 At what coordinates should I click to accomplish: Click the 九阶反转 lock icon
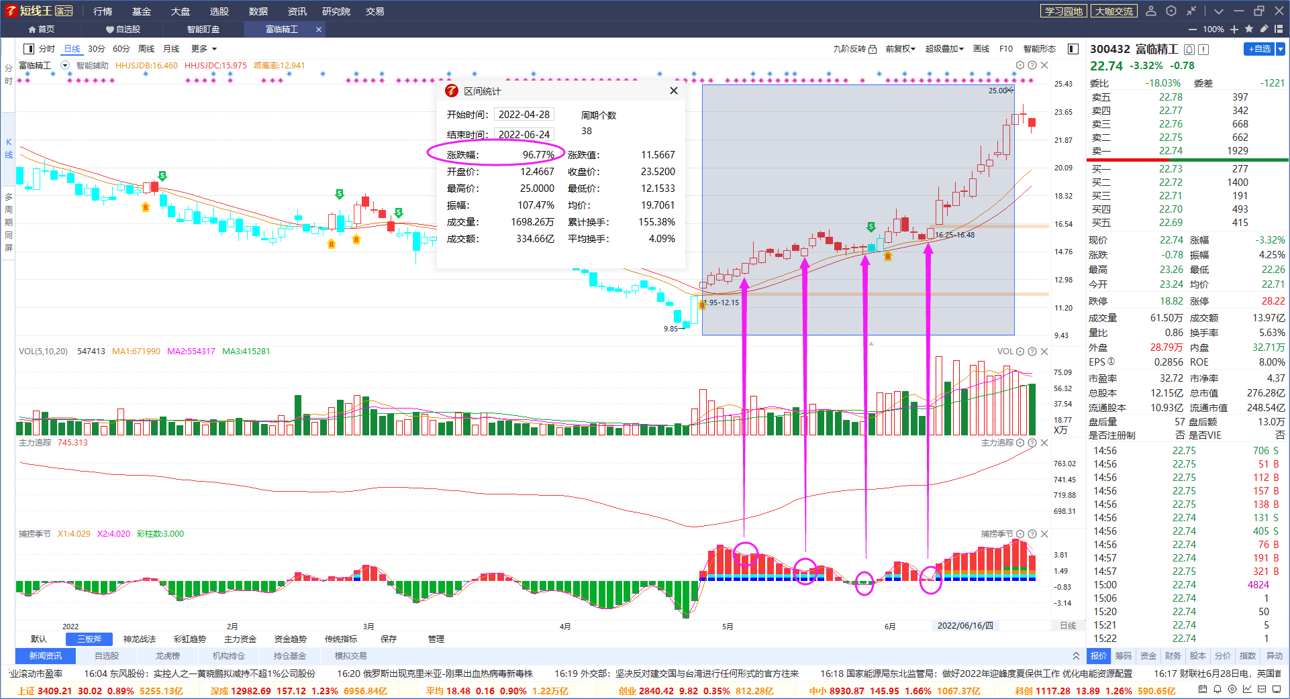[873, 49]
